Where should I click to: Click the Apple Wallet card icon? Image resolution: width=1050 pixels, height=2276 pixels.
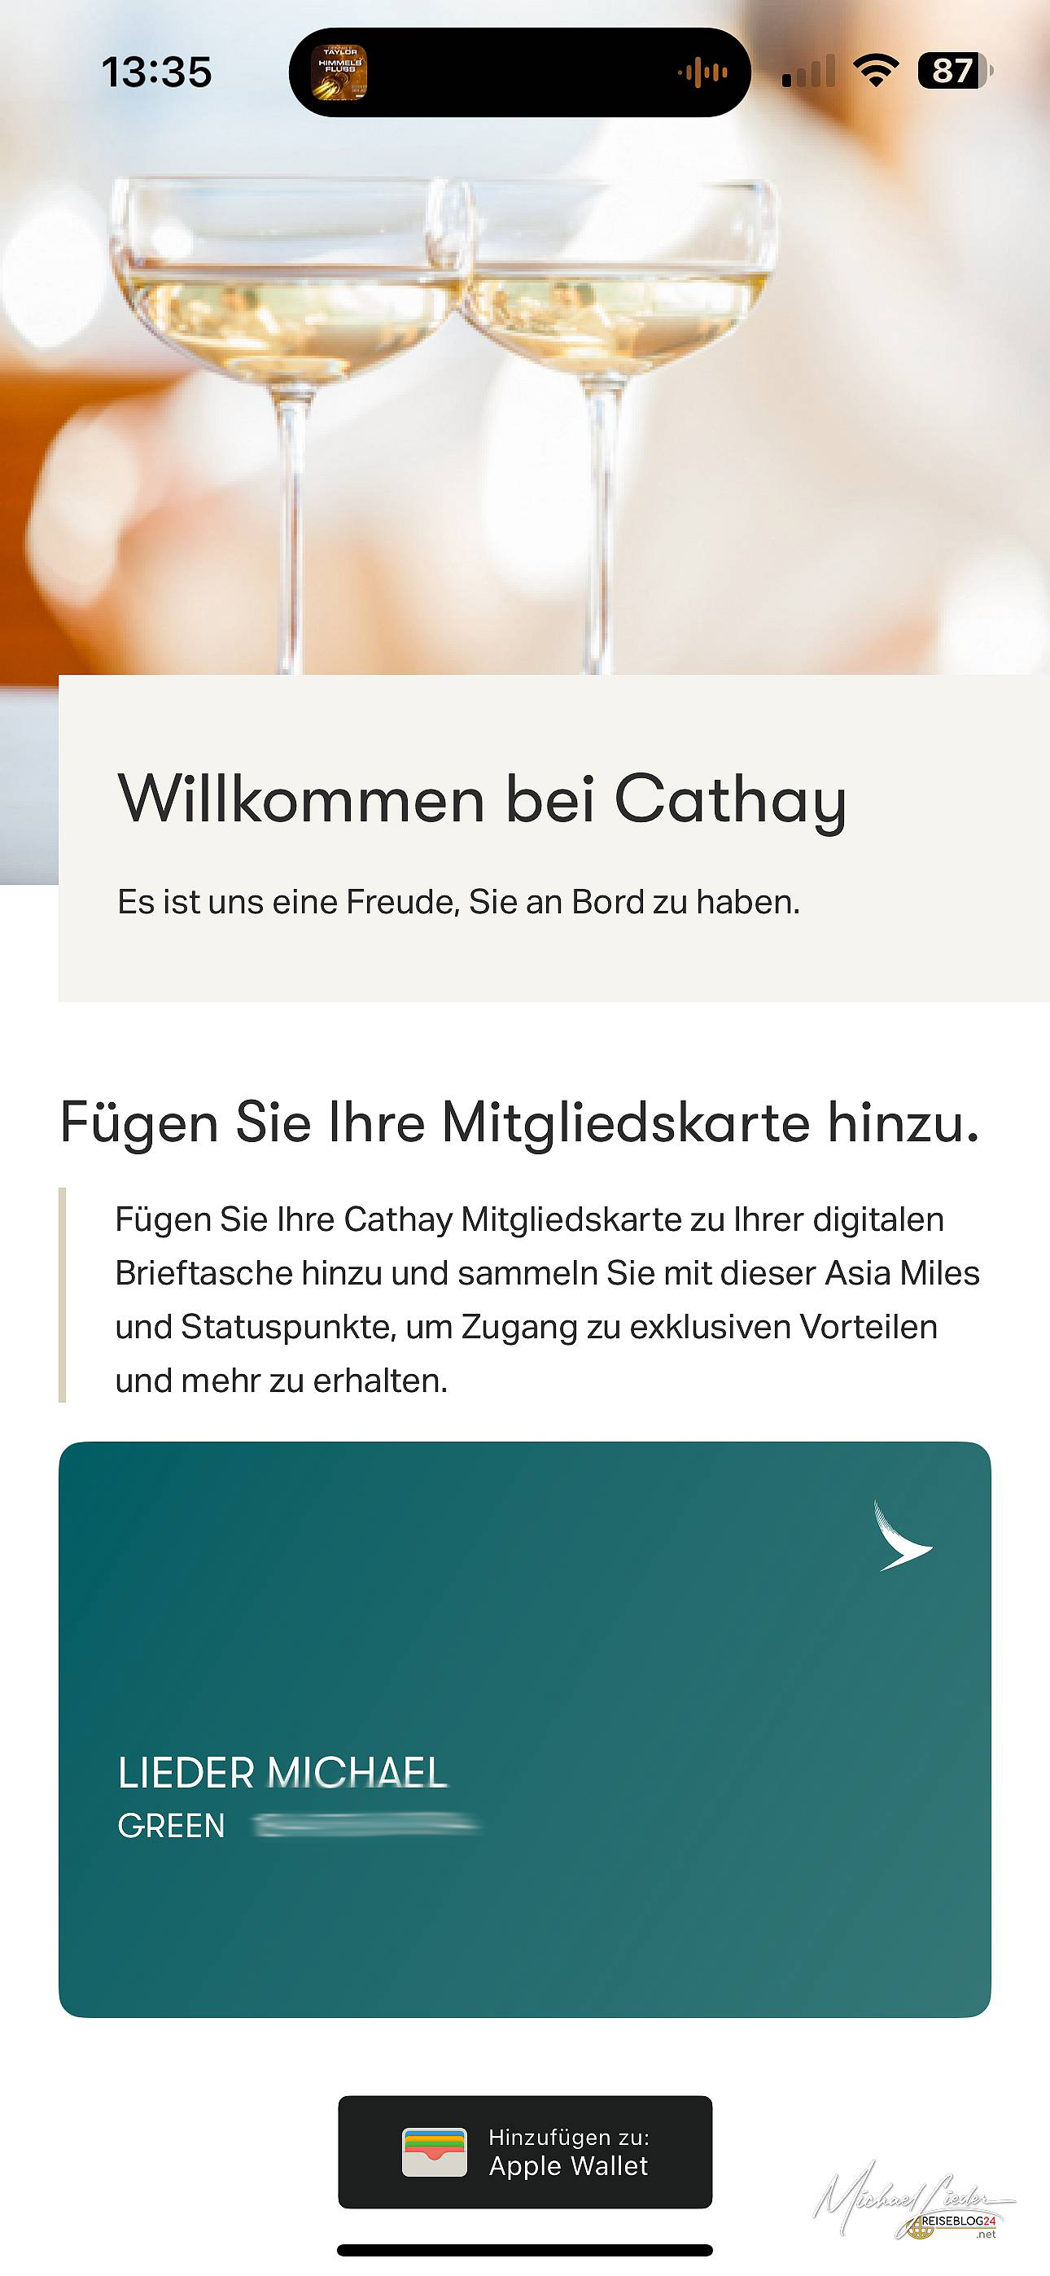click(434, 2152)
